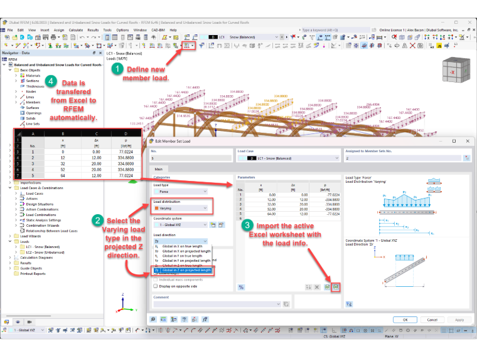Image resolution: width=477 pixels, height=357 pixels.
Task: Switch to Navigator Data tab icon
Action: [6, 322]
